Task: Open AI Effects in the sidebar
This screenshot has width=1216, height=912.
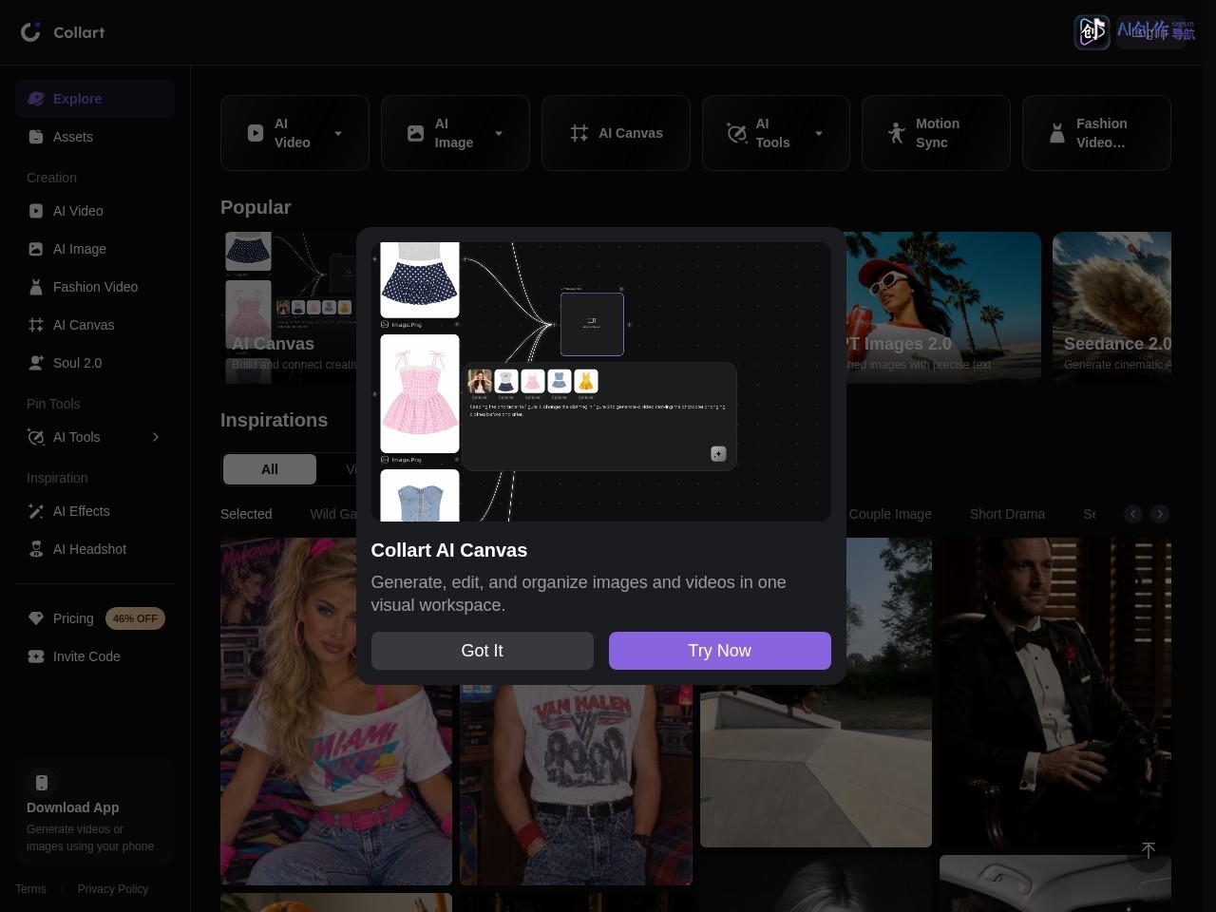Action: click(x=95, y=511)
